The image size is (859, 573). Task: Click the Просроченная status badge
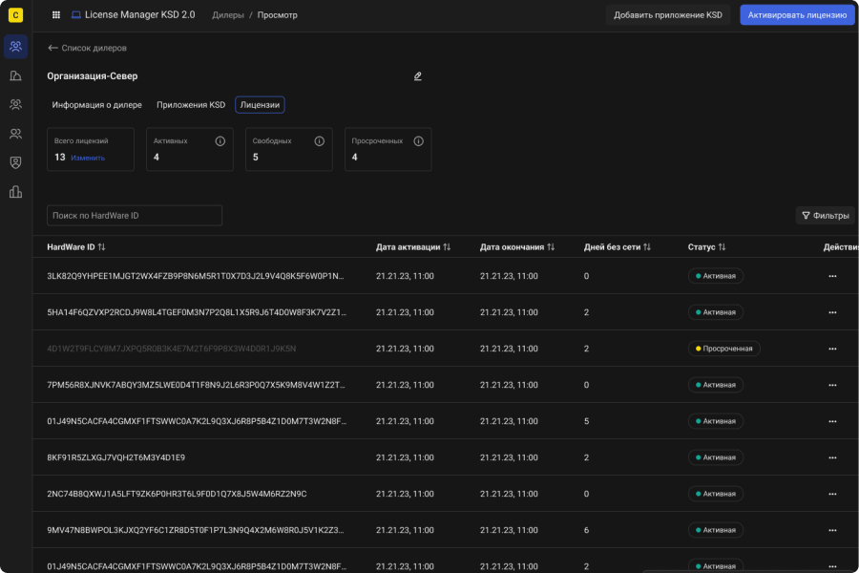[724, 349]
